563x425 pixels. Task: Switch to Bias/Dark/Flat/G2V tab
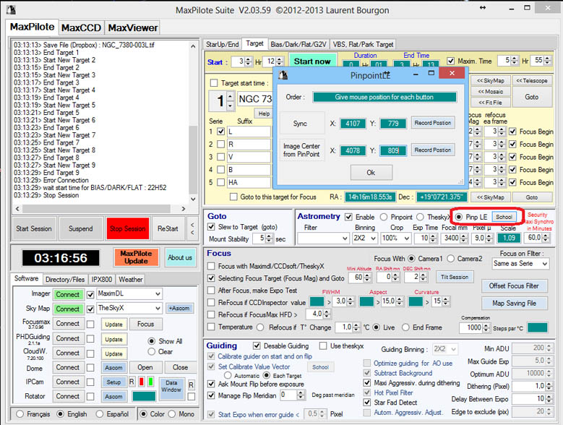tap(298, 44)
